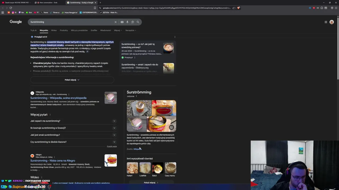
Task: Open the Filman.cc bookmark
Action: [55, 12]
